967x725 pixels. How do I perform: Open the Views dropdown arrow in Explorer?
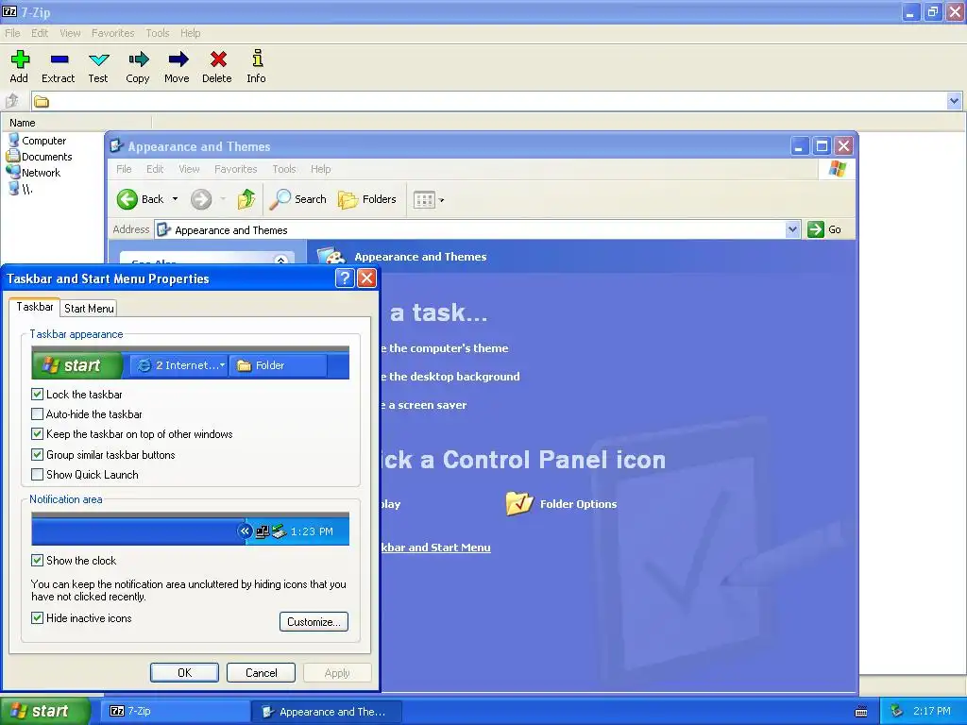[442, 200]
